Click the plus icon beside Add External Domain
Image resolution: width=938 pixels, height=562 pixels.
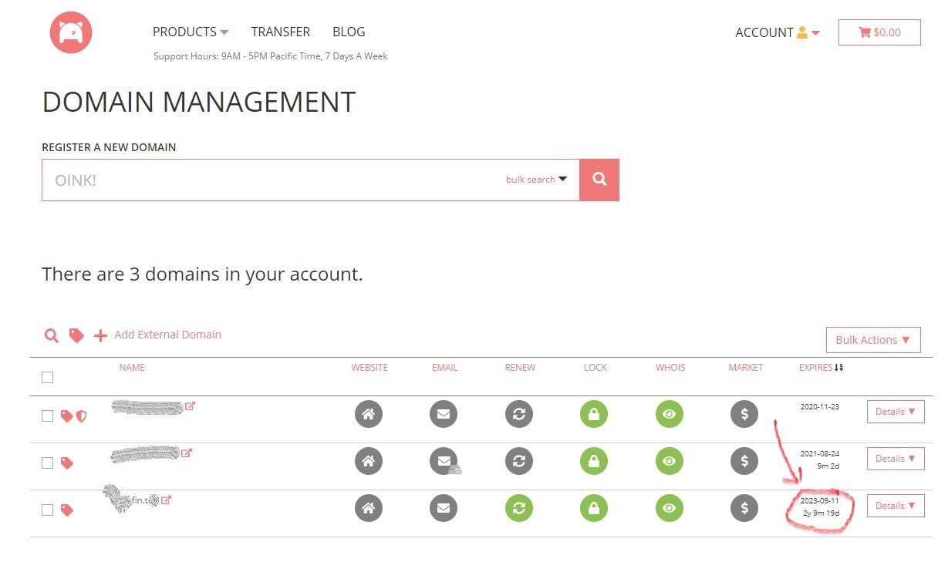[x=100, y=335]
